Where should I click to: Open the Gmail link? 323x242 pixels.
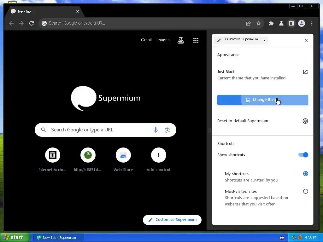point(146,40)
